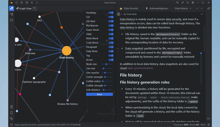This screenshot has width=220, height=127.
Task: Click the Browse file history graph node
Action: [68, 100]
